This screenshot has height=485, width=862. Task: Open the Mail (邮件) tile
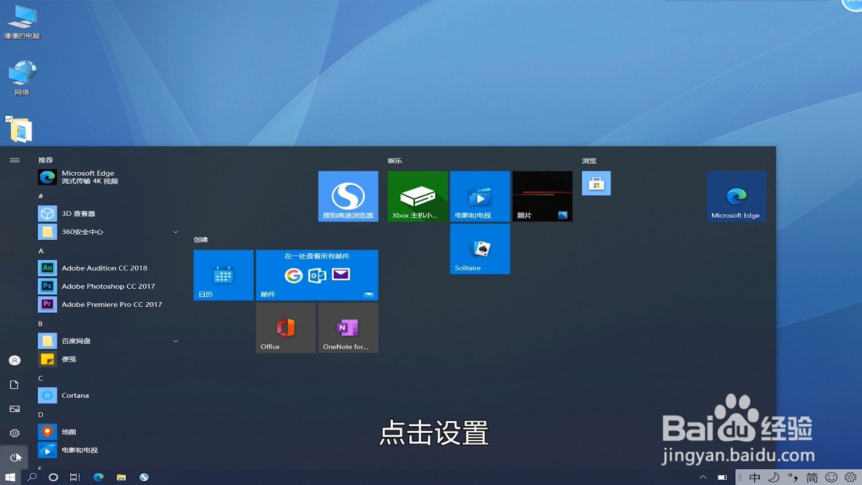317,275
